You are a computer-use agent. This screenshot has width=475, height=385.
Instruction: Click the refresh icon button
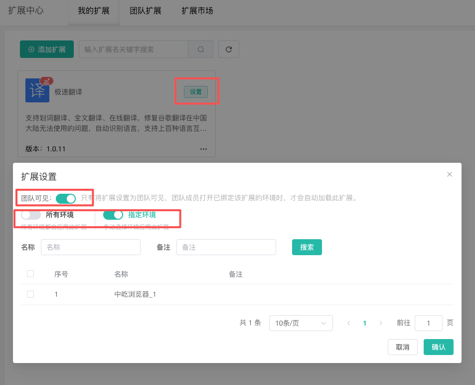pos(229,49)
